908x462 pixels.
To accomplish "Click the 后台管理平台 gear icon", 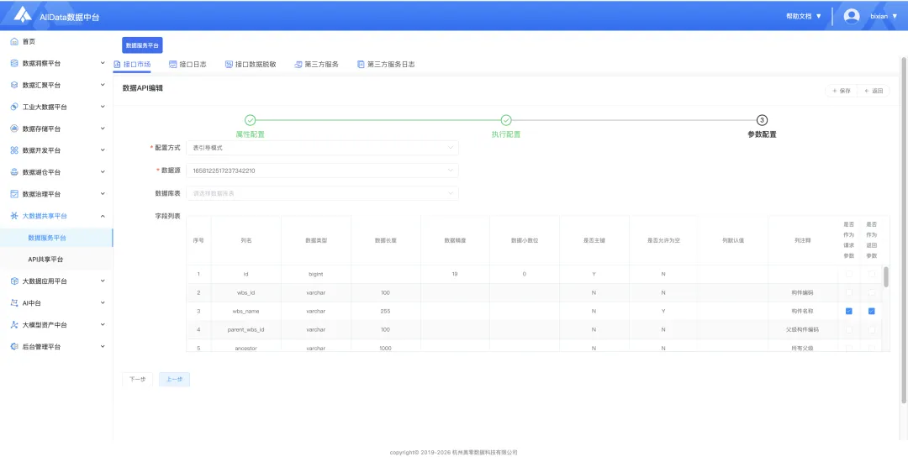I will click(x=14, y=347).
